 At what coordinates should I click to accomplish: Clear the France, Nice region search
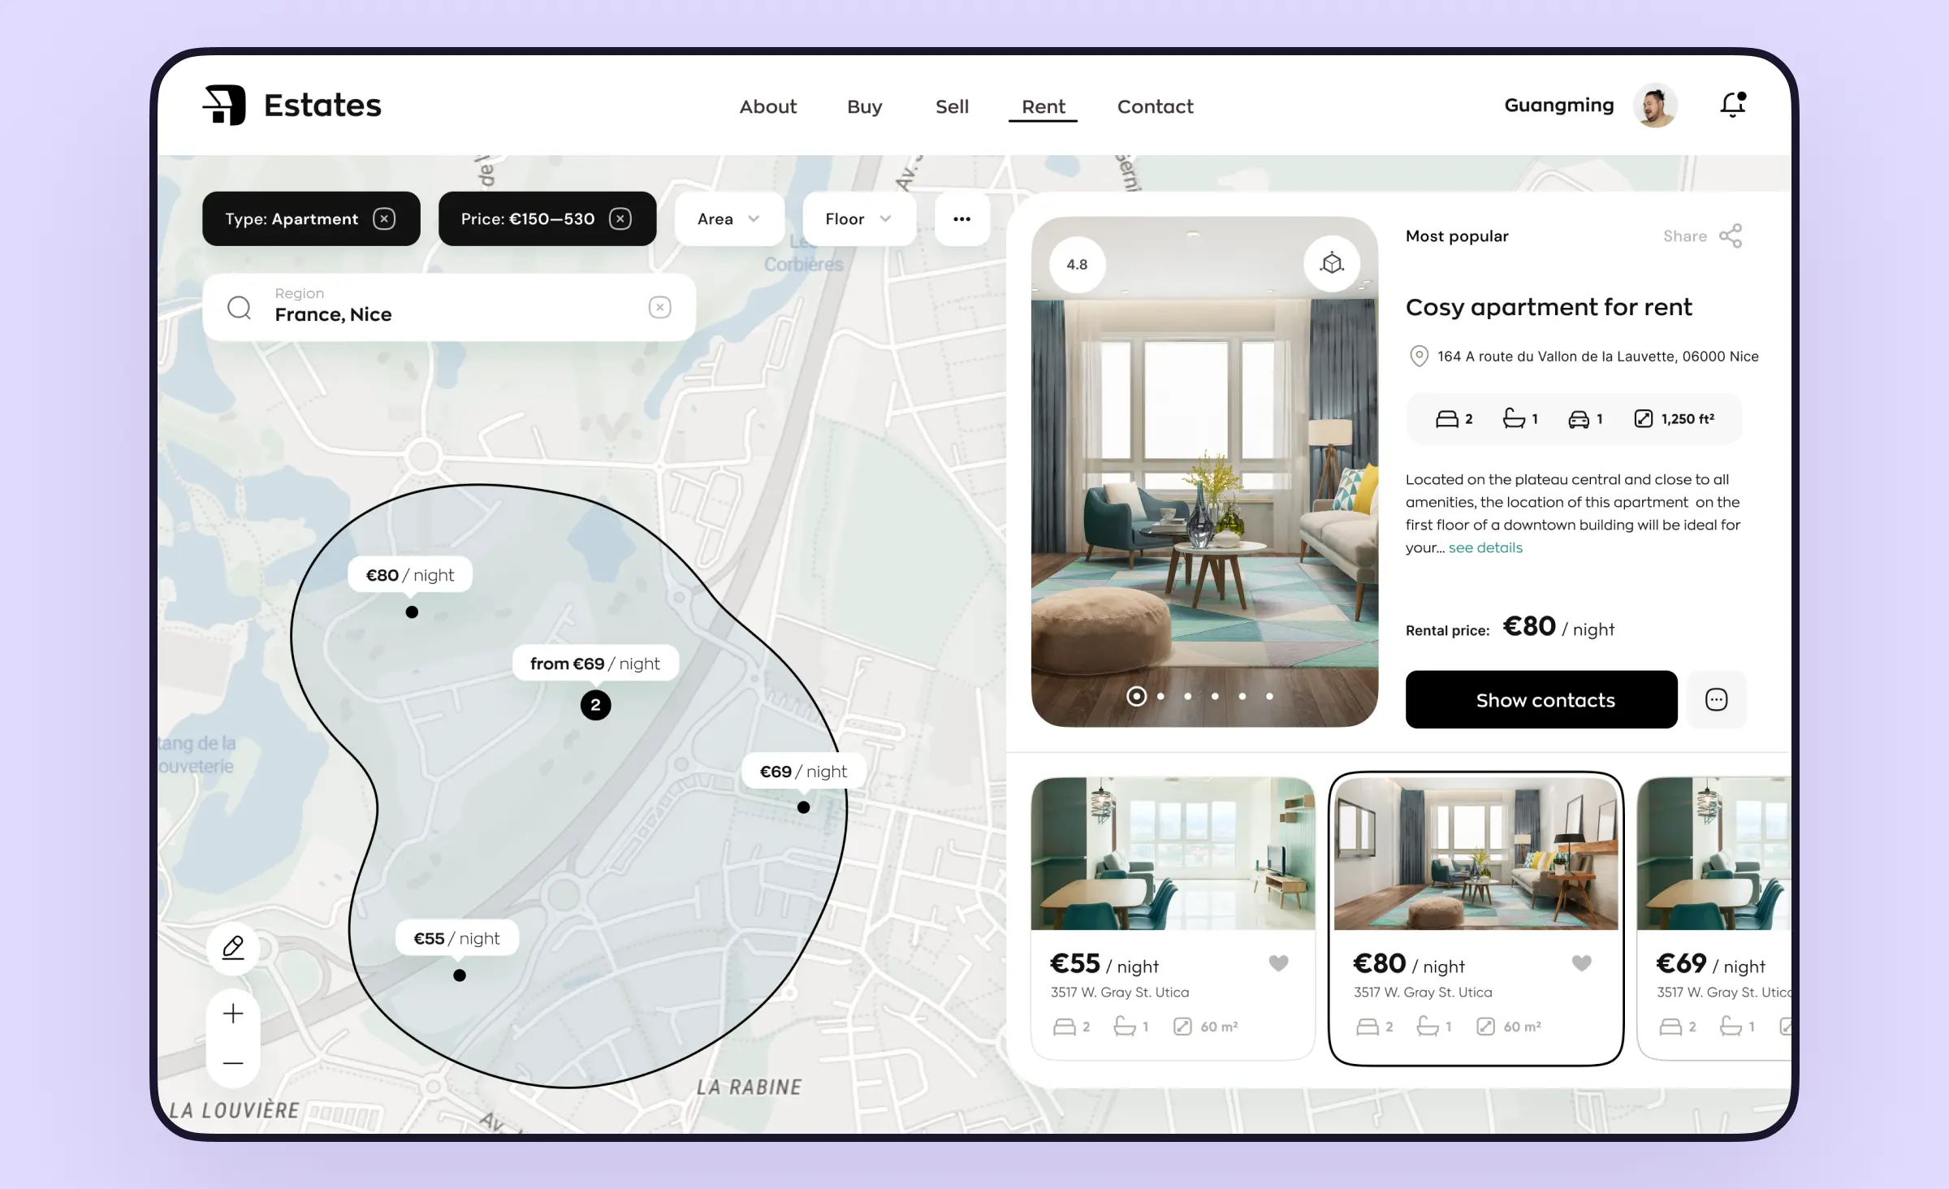coord(660,306)
